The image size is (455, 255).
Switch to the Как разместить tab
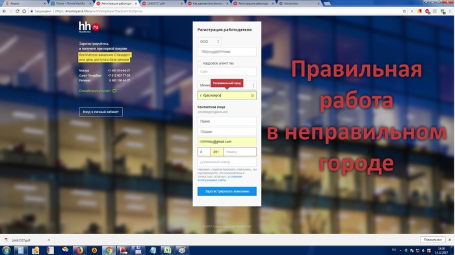(x=209, y=3)
